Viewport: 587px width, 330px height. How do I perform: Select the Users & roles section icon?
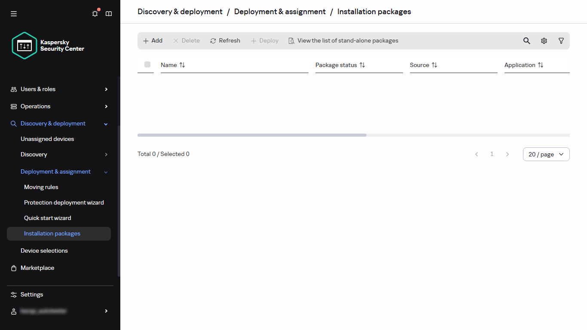13,89
